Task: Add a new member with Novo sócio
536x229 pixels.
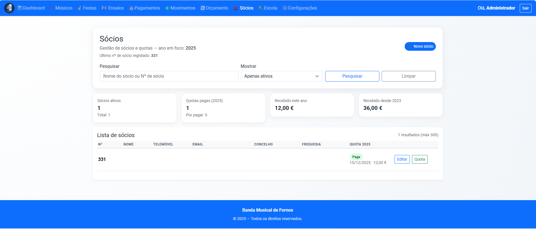Action: [x=420, y=47]
